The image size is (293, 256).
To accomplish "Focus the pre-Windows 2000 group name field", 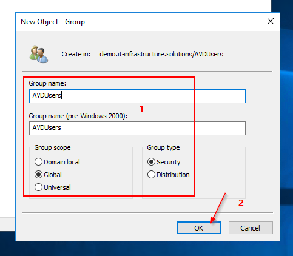I will (x=137, y=128).
